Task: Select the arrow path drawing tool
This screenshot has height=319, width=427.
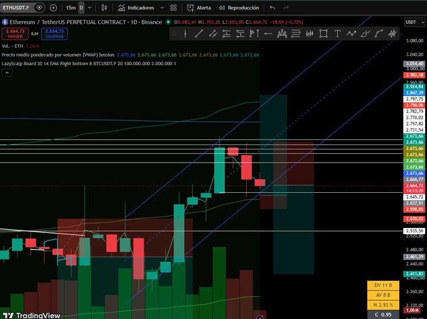Action: (x=351, y=34)
